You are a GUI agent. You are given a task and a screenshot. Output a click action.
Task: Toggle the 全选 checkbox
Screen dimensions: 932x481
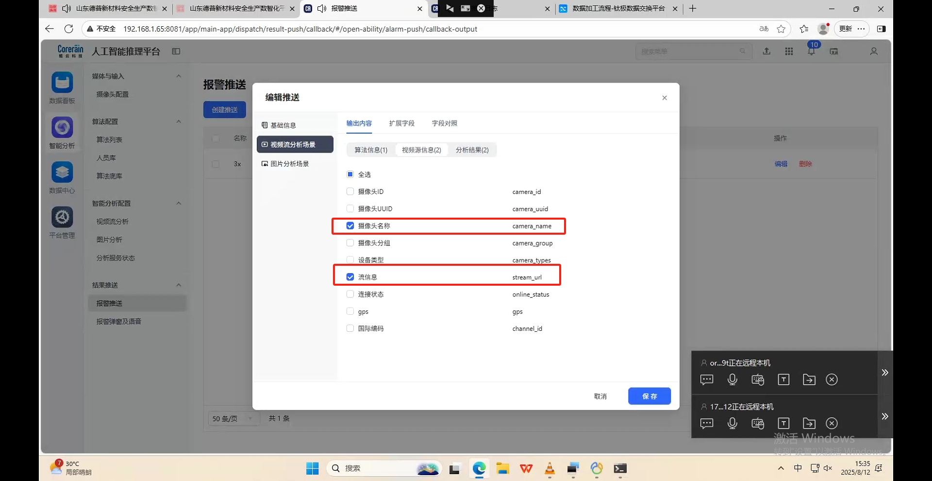click(350, 174)
